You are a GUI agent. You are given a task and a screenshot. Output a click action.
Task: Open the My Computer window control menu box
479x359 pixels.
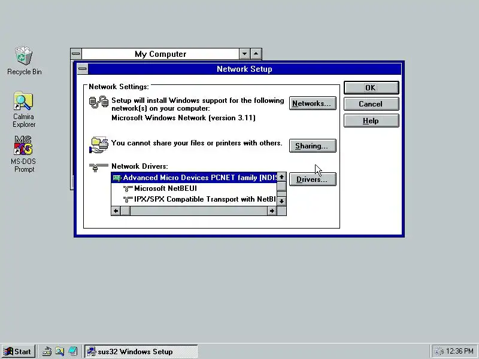click(76, 54)
